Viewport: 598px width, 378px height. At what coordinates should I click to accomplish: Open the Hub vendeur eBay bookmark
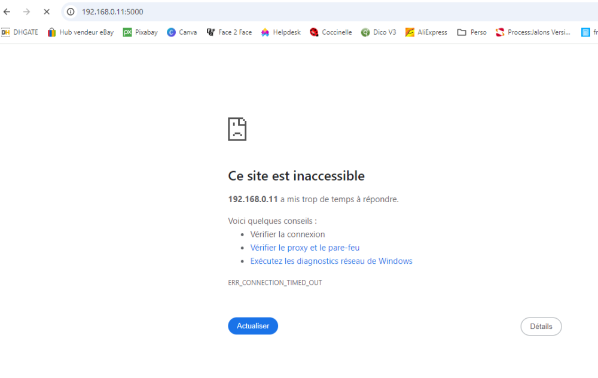[x=81, y=32]
